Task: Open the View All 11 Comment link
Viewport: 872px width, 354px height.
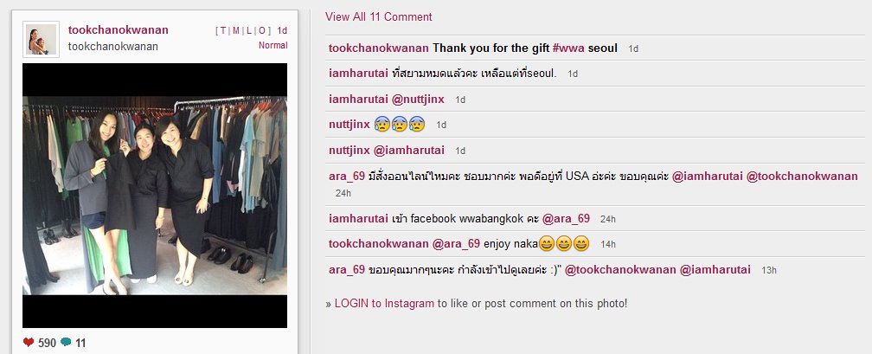Action: (x=379, y=16)
